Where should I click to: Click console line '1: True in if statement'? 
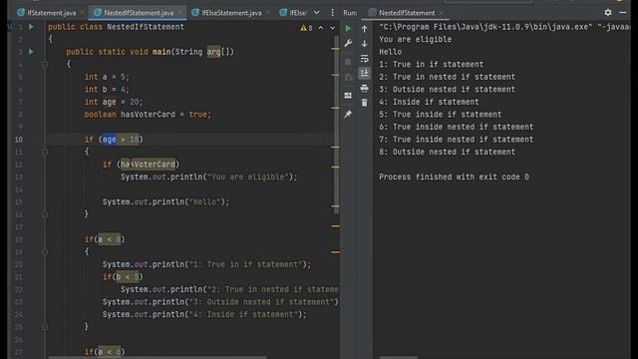click(432, 64)
